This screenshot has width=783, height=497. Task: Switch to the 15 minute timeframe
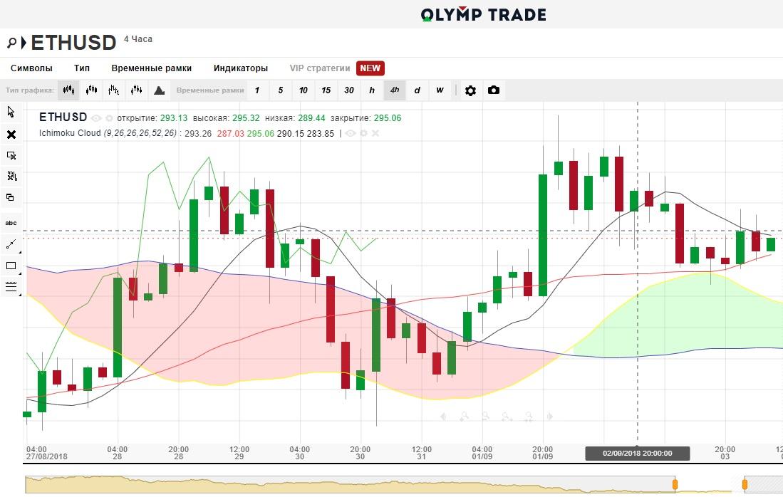click(326, 90)
